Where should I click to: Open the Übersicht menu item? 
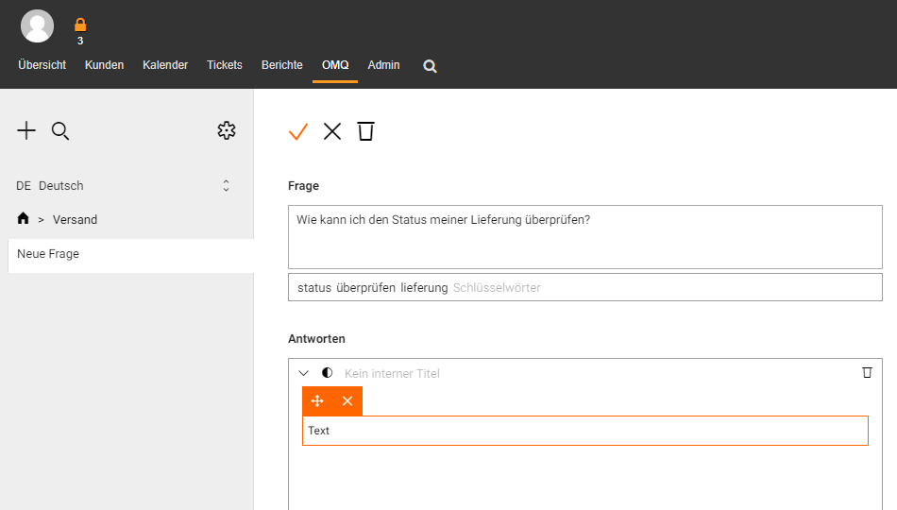click(x=42, y=65)
